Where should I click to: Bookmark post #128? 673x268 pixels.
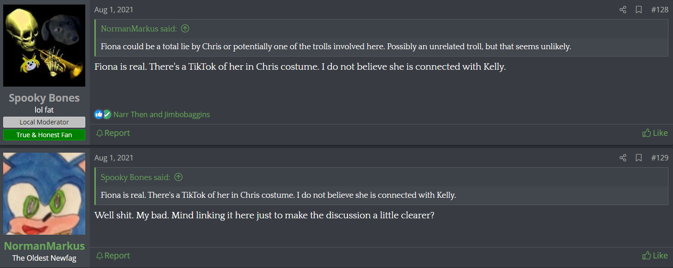coord(639,10)
